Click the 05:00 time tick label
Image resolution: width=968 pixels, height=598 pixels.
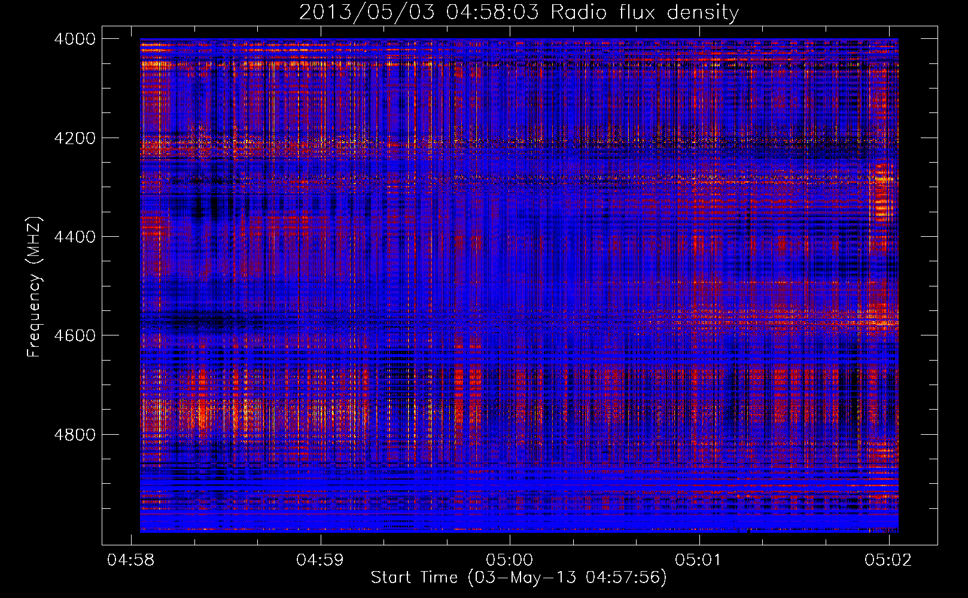(x=509, y=560)
